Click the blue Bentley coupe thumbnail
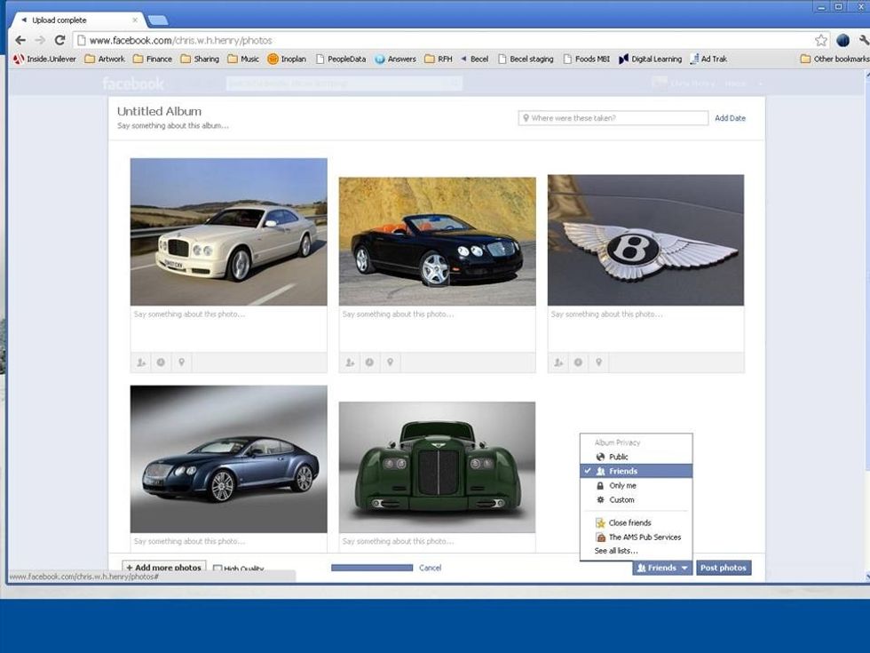This screenshot has height=653, width=870. (x=229, y=459)
